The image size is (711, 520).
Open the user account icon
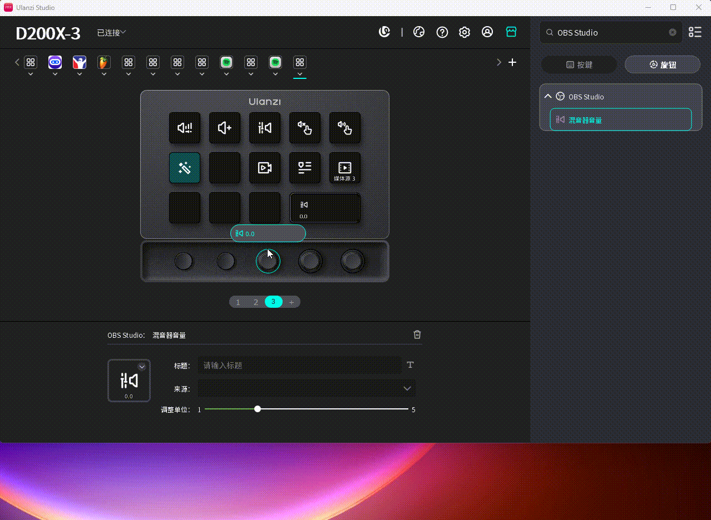point(487,32)
